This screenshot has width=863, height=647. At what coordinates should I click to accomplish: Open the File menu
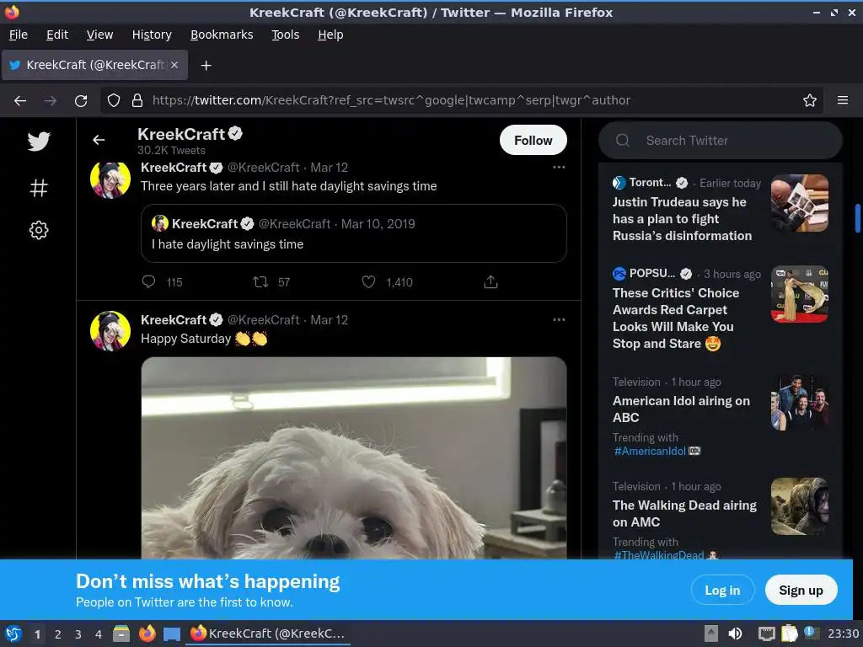[19, 35]
